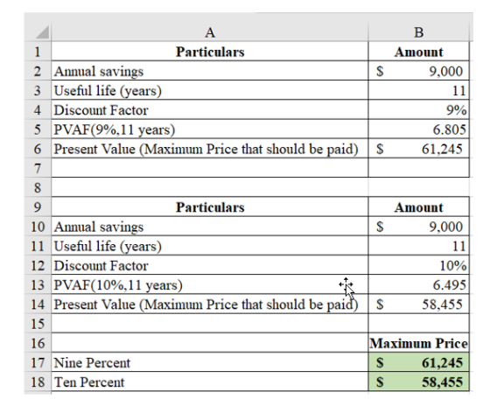The height and width of the screenshot is (406, 490).
Task: Select empty cell B7
Action: [x=419, y=168]
